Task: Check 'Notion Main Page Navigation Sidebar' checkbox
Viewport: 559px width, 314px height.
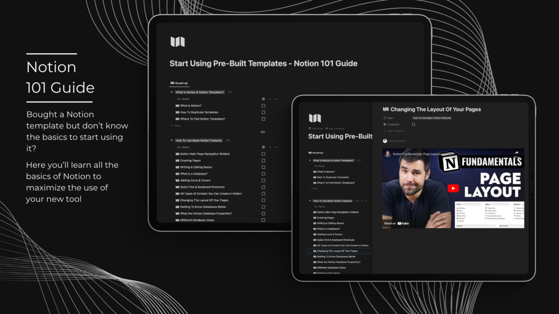Action: coord(264,154)
